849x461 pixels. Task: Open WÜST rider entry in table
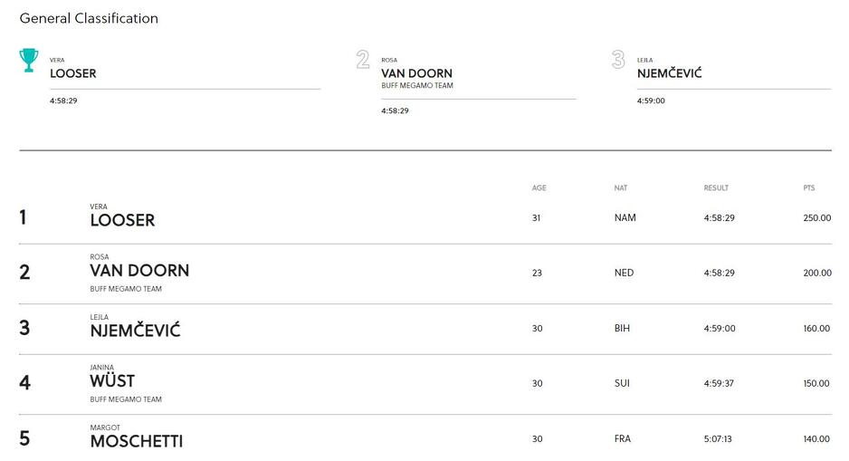112,380
